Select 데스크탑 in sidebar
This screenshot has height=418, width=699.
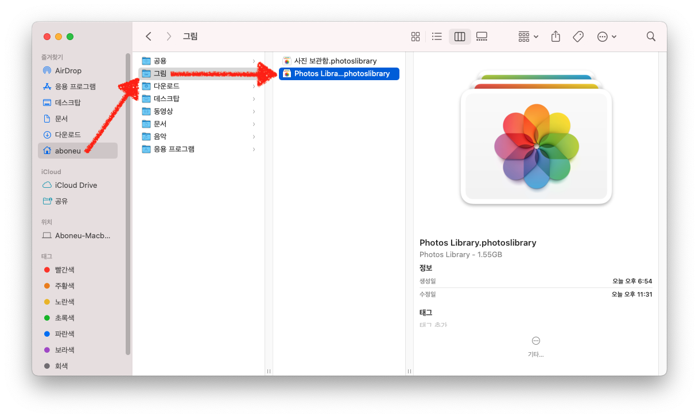pos(77,102)
